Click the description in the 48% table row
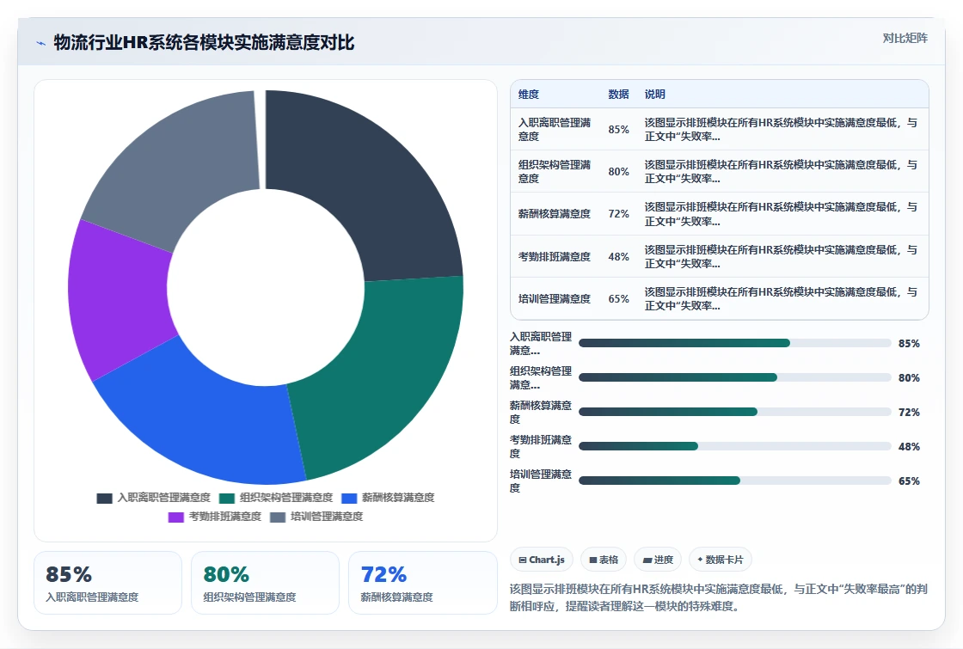 tap(781, 257)
